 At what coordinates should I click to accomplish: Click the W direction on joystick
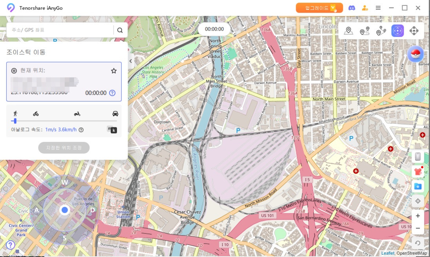point(65,182)
